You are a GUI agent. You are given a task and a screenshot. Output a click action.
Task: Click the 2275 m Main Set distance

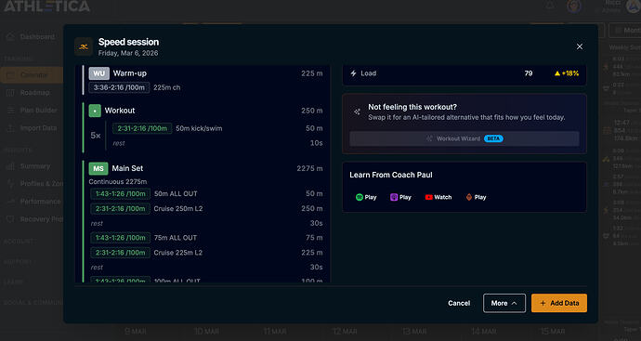tap(309, 168)
